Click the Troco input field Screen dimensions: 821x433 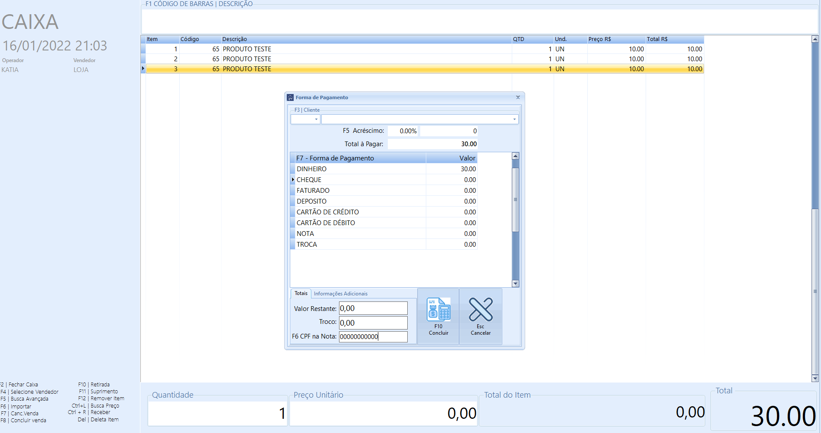click(373, 323)
